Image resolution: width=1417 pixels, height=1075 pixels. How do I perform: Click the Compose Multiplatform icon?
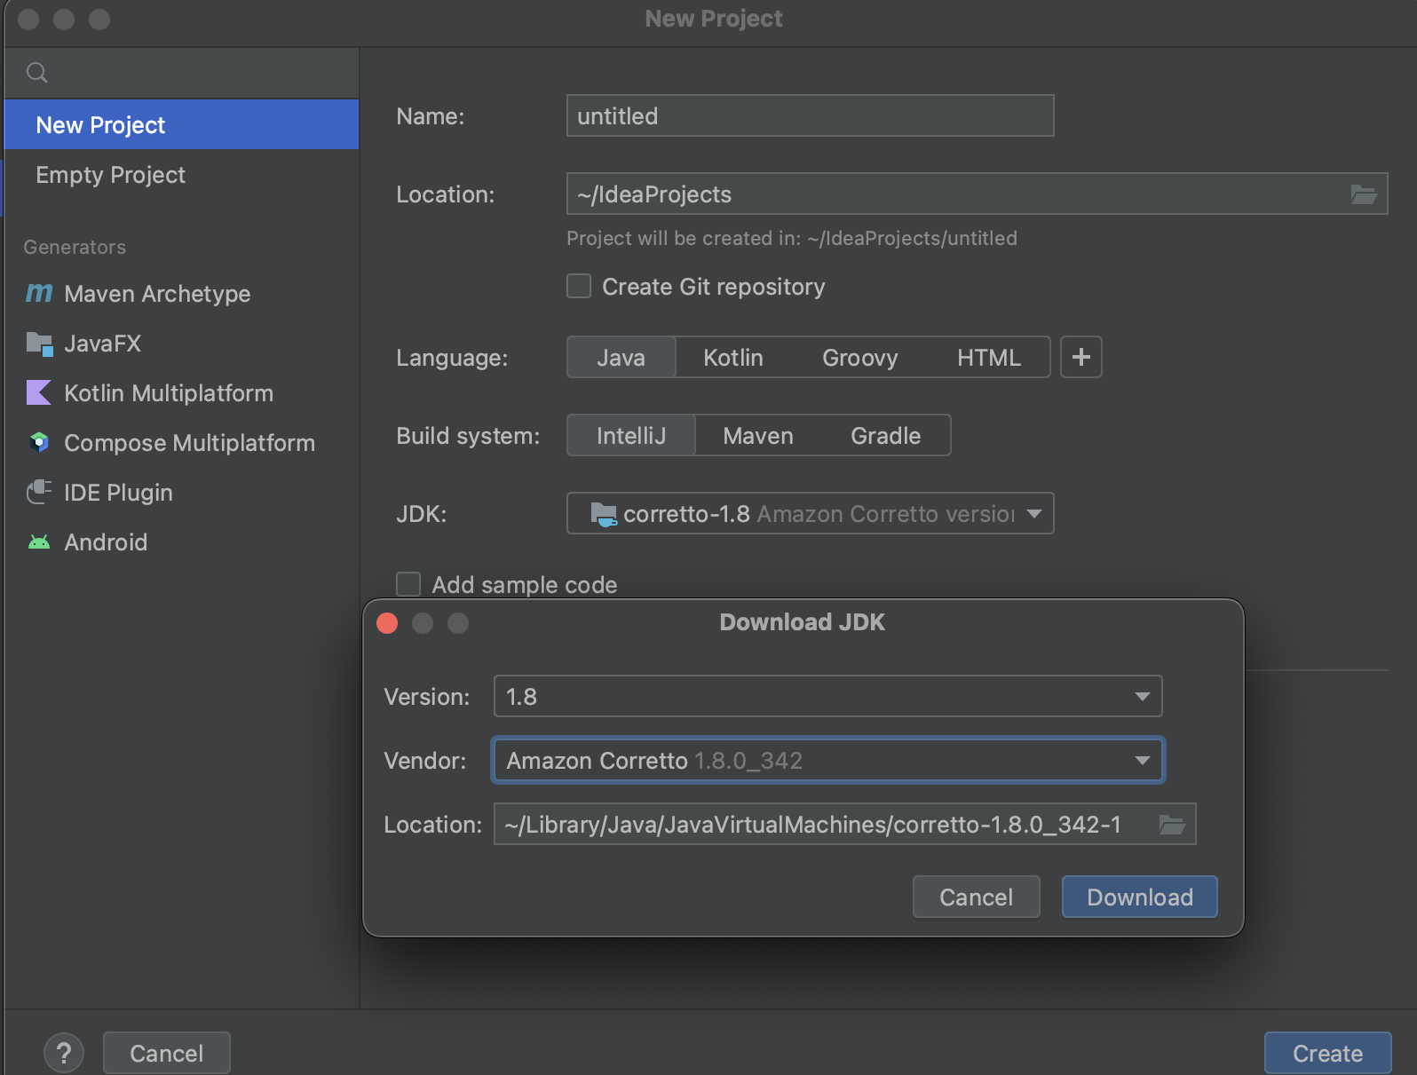(39, 442)
